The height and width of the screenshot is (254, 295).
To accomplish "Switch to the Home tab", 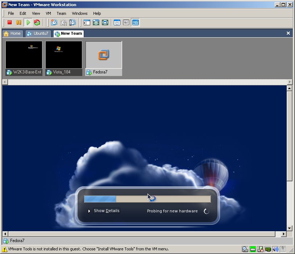I will [x=12, y=34].
